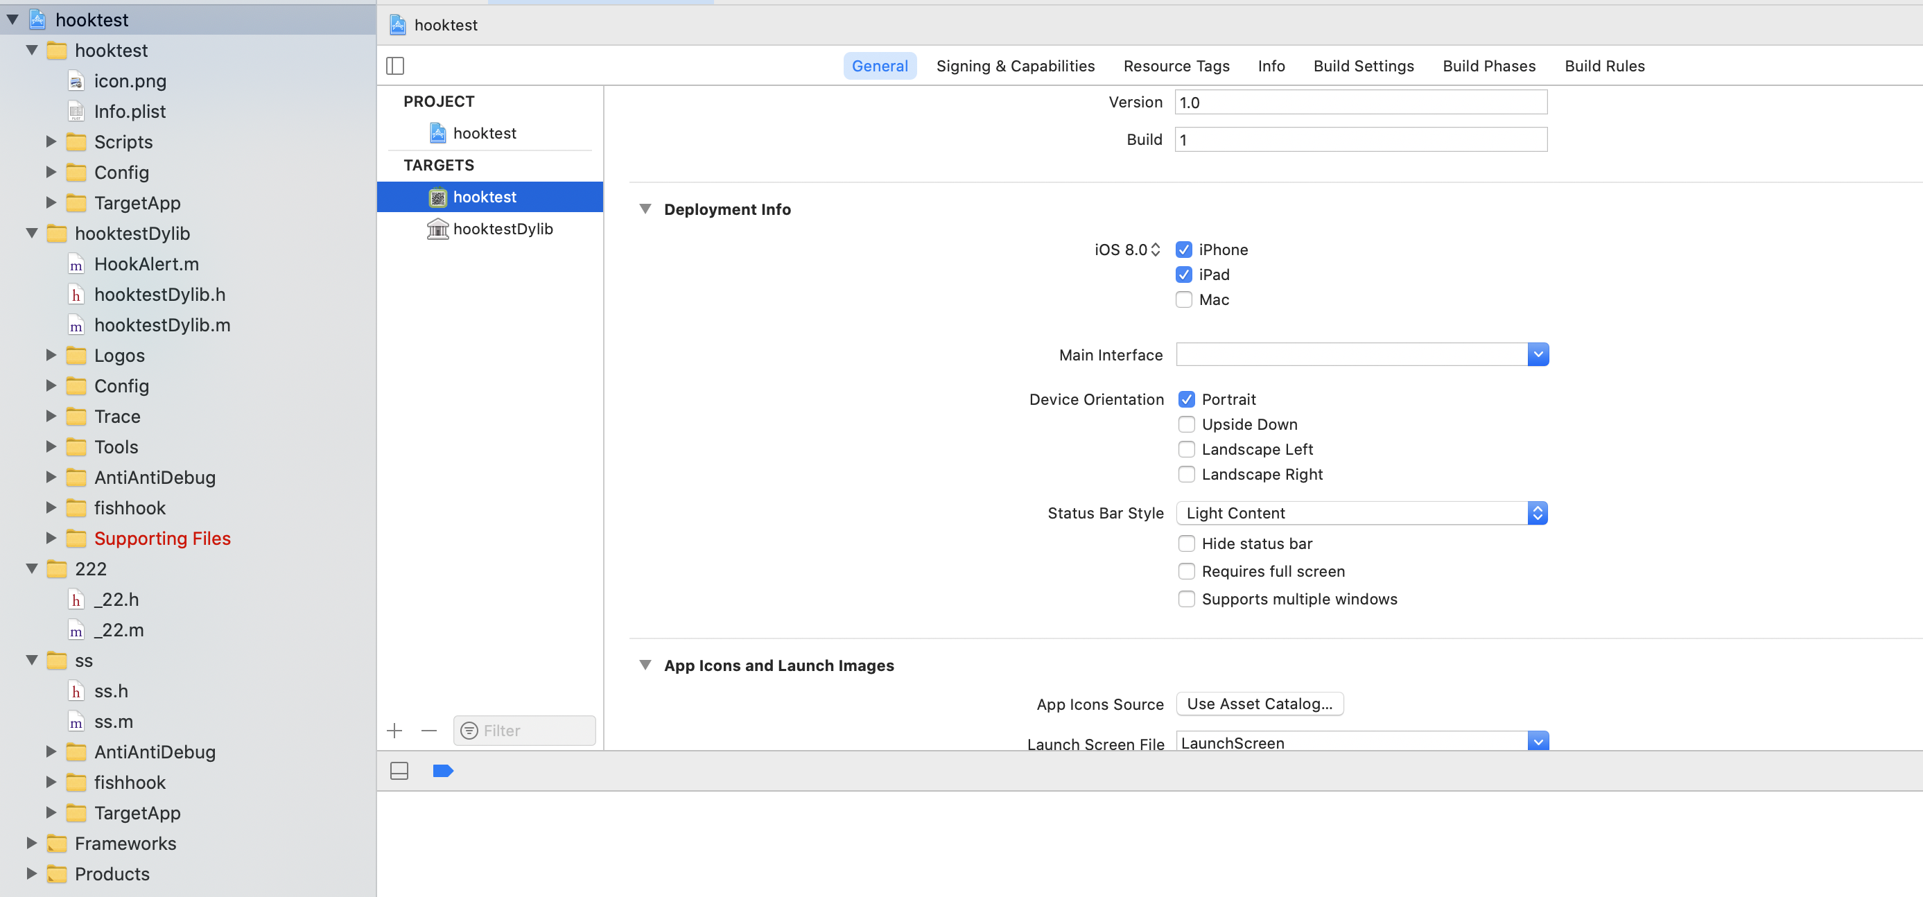Expand the Scripts folder
The image size is (1923, 897).
[51, 141]
